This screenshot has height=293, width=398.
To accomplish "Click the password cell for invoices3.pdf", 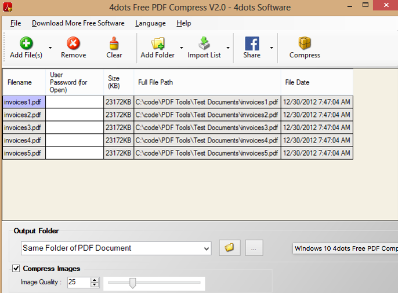I will pyautogui.click(x=74, y=127).
